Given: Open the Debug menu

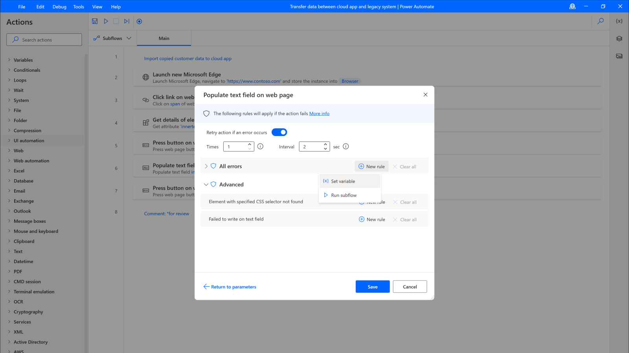Looking at the screenshot, I should coord(59,7).
